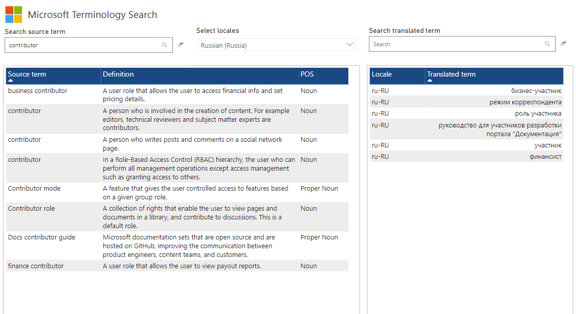The height and width of the screenshot is (314, 576).
Task: Select contributor row about social network posts
Action: click(x=25, y=140)
